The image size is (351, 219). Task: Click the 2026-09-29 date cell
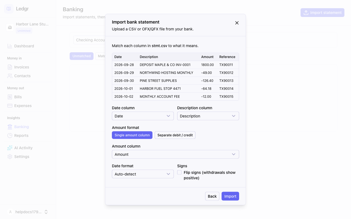pyautogui.click(x=124, y=73)
